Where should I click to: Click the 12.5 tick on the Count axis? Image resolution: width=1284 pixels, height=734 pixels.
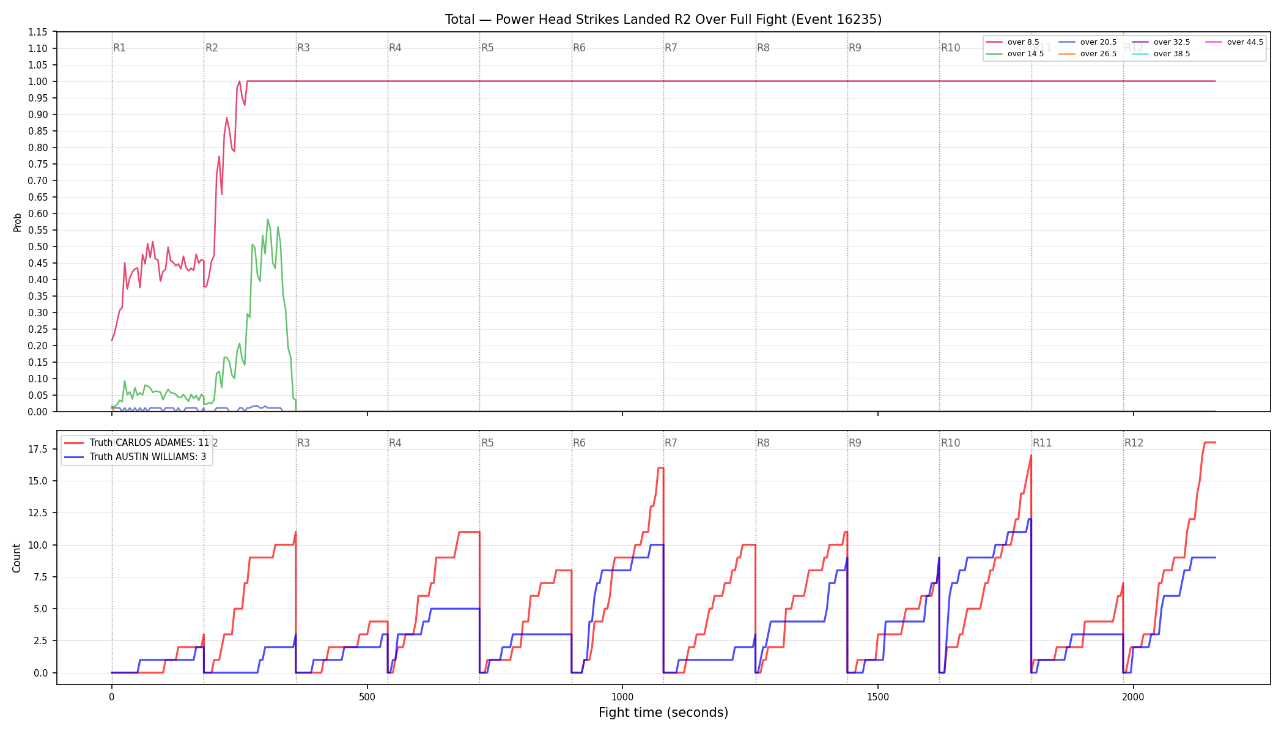click(38, 513)
